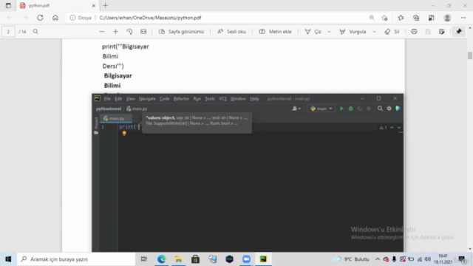Open the Run menu in PyCharm
Screen dimensions: 473x266
pyautogui.click(x=197, y=99)
